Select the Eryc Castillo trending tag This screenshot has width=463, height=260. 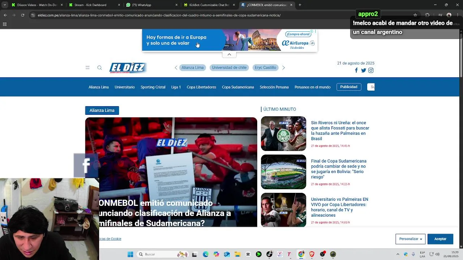pyautogui.click(x=265, y=68)
